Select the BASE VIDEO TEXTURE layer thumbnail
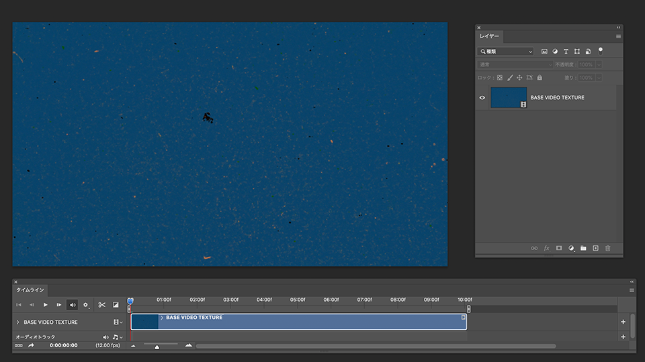Viewport: 645px width, 362px height. [x=509, y=98]
